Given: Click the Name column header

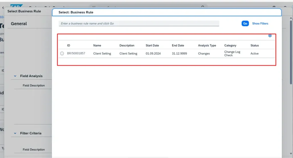Looking at the screenshot, I should click(x=97, y=45).
